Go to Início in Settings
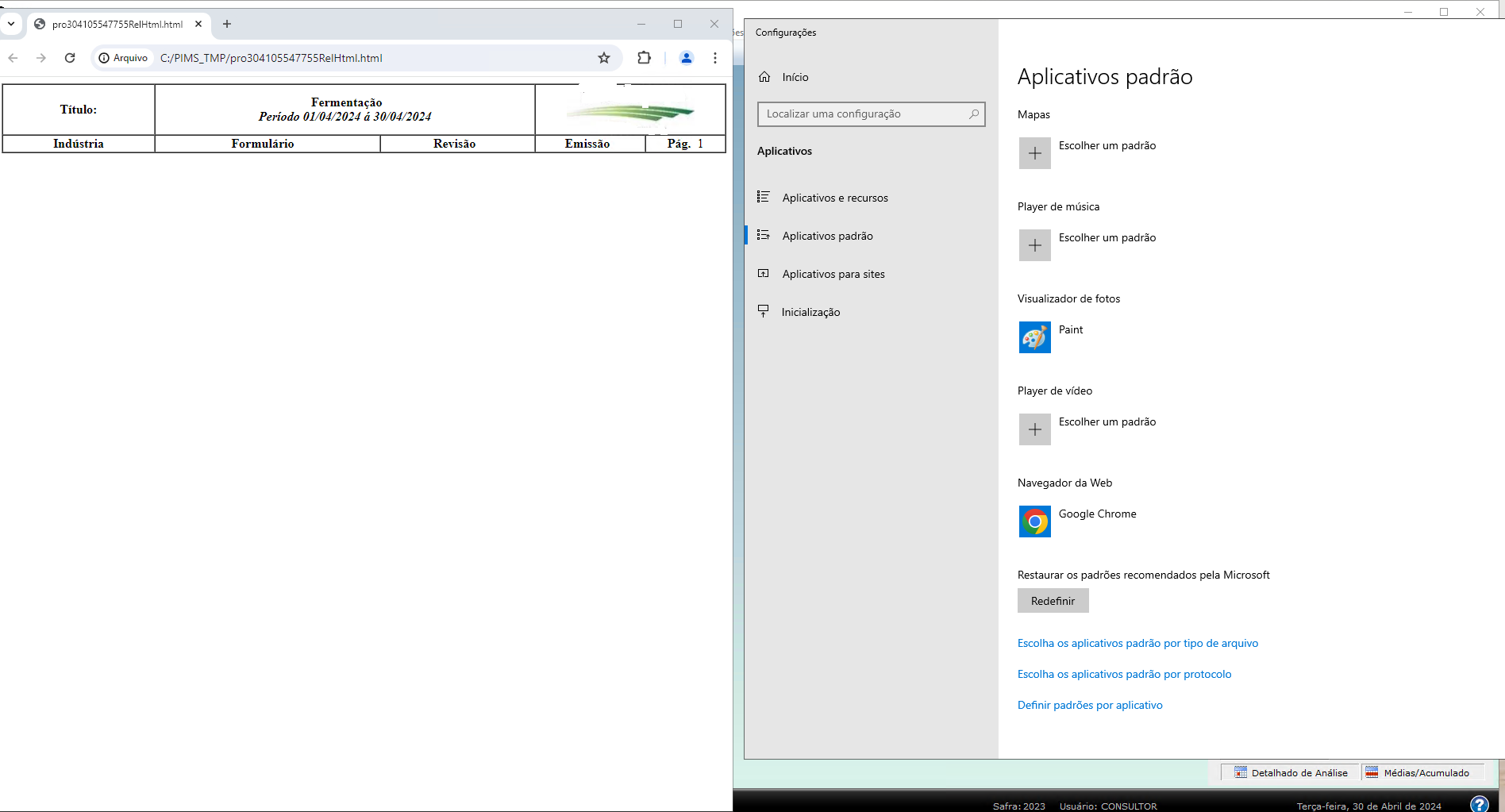 [x=795, y=77]
